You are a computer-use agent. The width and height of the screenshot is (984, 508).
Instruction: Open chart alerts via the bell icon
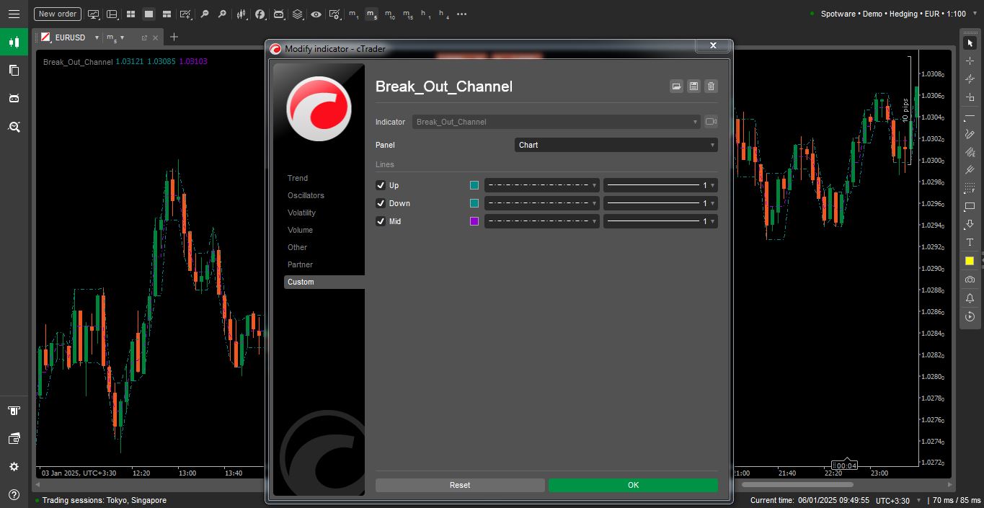tap(970, 298)
